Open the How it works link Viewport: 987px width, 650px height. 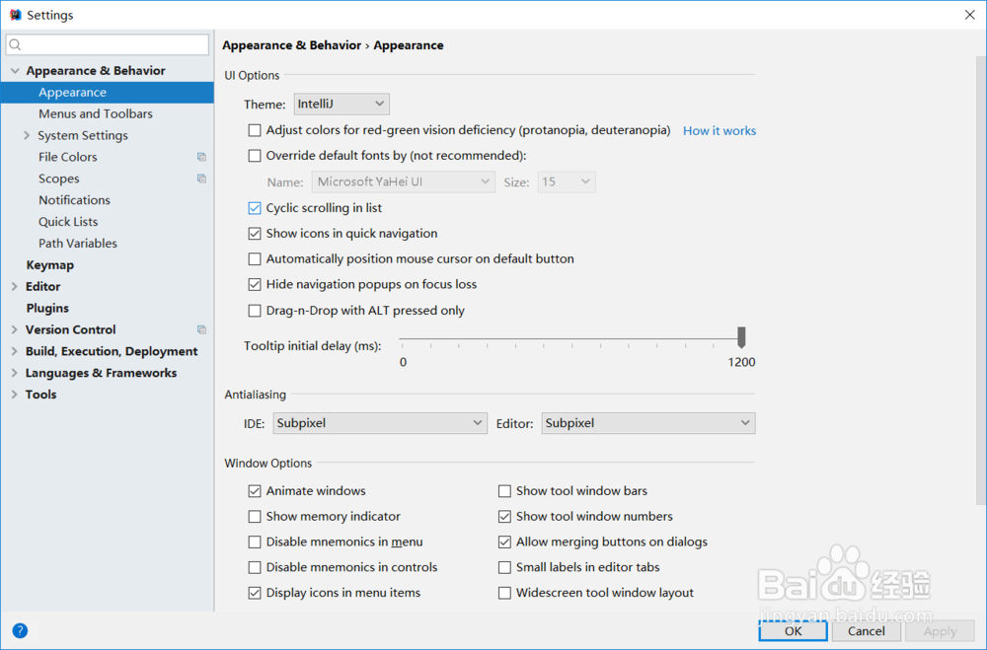(x=720, y=130)
